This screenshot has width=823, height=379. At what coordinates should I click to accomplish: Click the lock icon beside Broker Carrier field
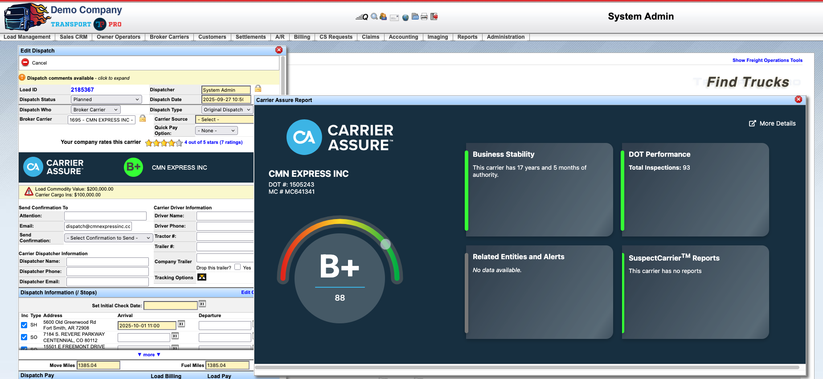143,118
